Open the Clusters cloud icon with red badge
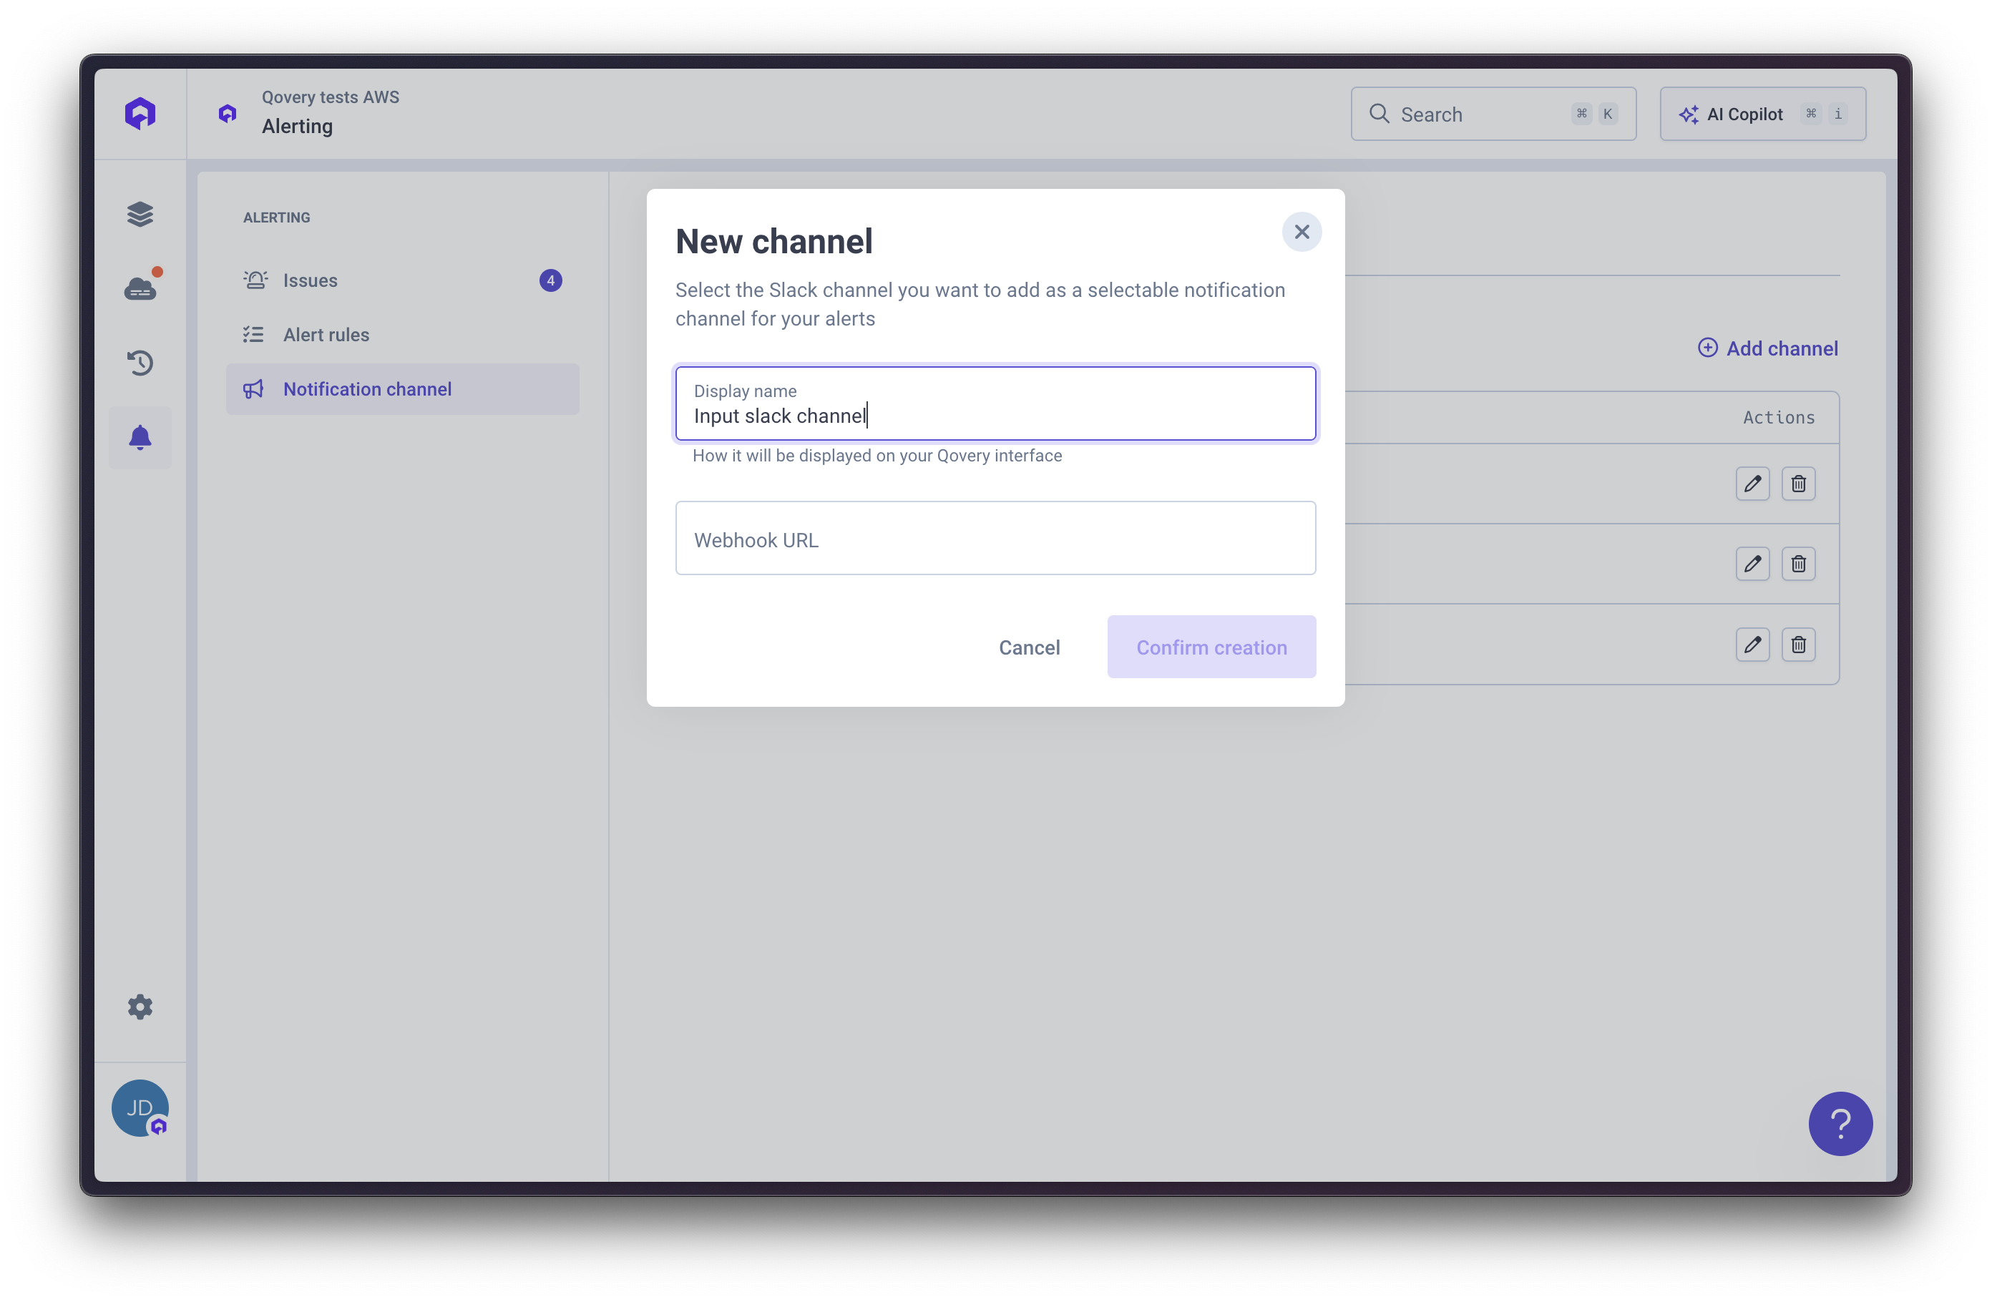1992x1302 pixels. tap(140, 288)
